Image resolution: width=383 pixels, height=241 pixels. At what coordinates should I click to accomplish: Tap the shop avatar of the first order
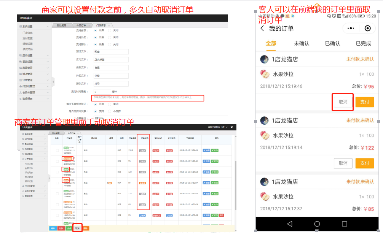pos(265,59)
